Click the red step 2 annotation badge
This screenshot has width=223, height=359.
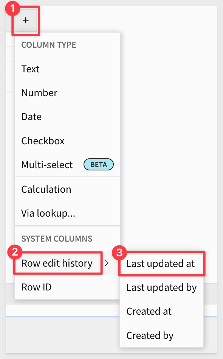15,252
